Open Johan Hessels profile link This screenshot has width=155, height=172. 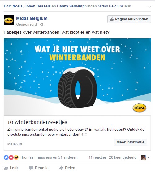[37, 6]
